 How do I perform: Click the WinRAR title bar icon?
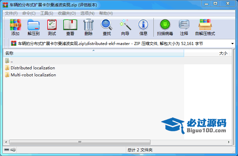[x=5, y=5]
